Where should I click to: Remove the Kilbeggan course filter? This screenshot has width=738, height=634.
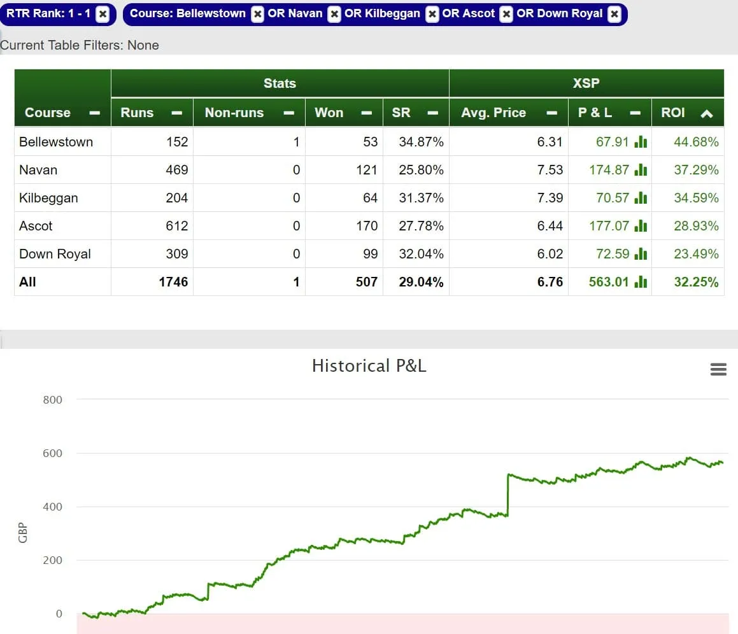[432, 14]
